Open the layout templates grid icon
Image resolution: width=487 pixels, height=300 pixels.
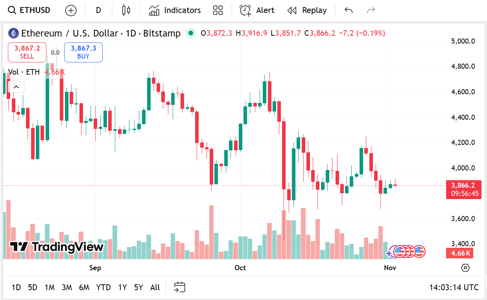(x=218, y=10)
